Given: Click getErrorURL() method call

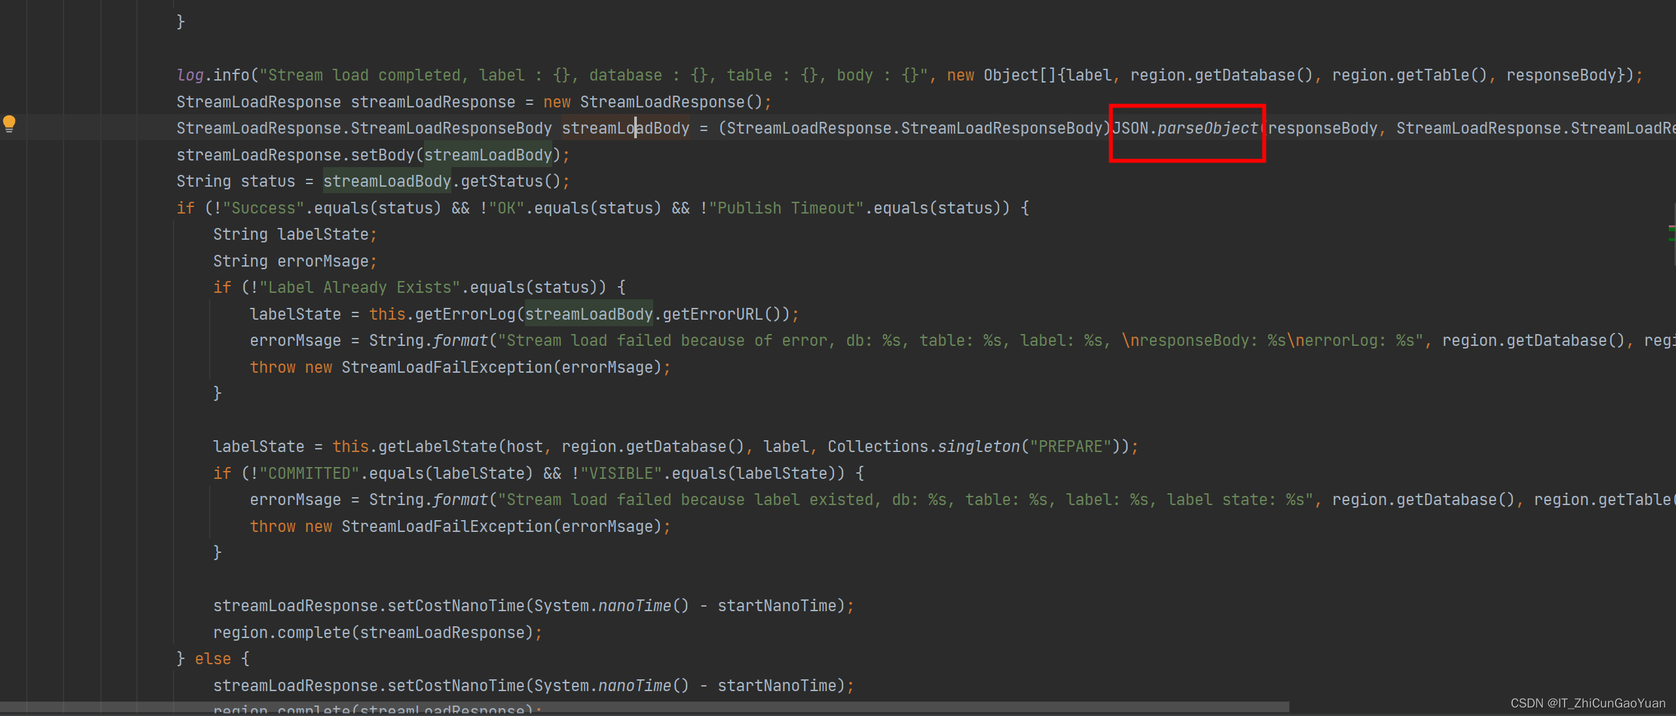Looking at the screenshot, I should 721,314.
